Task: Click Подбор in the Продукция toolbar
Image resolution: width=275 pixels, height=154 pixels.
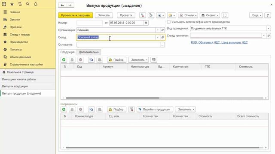Action: 116,60
